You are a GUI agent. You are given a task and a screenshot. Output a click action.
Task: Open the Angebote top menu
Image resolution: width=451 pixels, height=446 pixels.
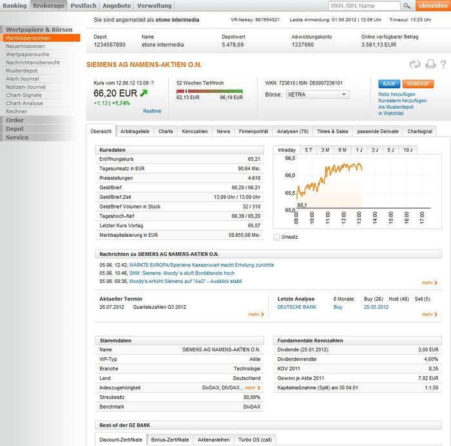tap(117, 5)
